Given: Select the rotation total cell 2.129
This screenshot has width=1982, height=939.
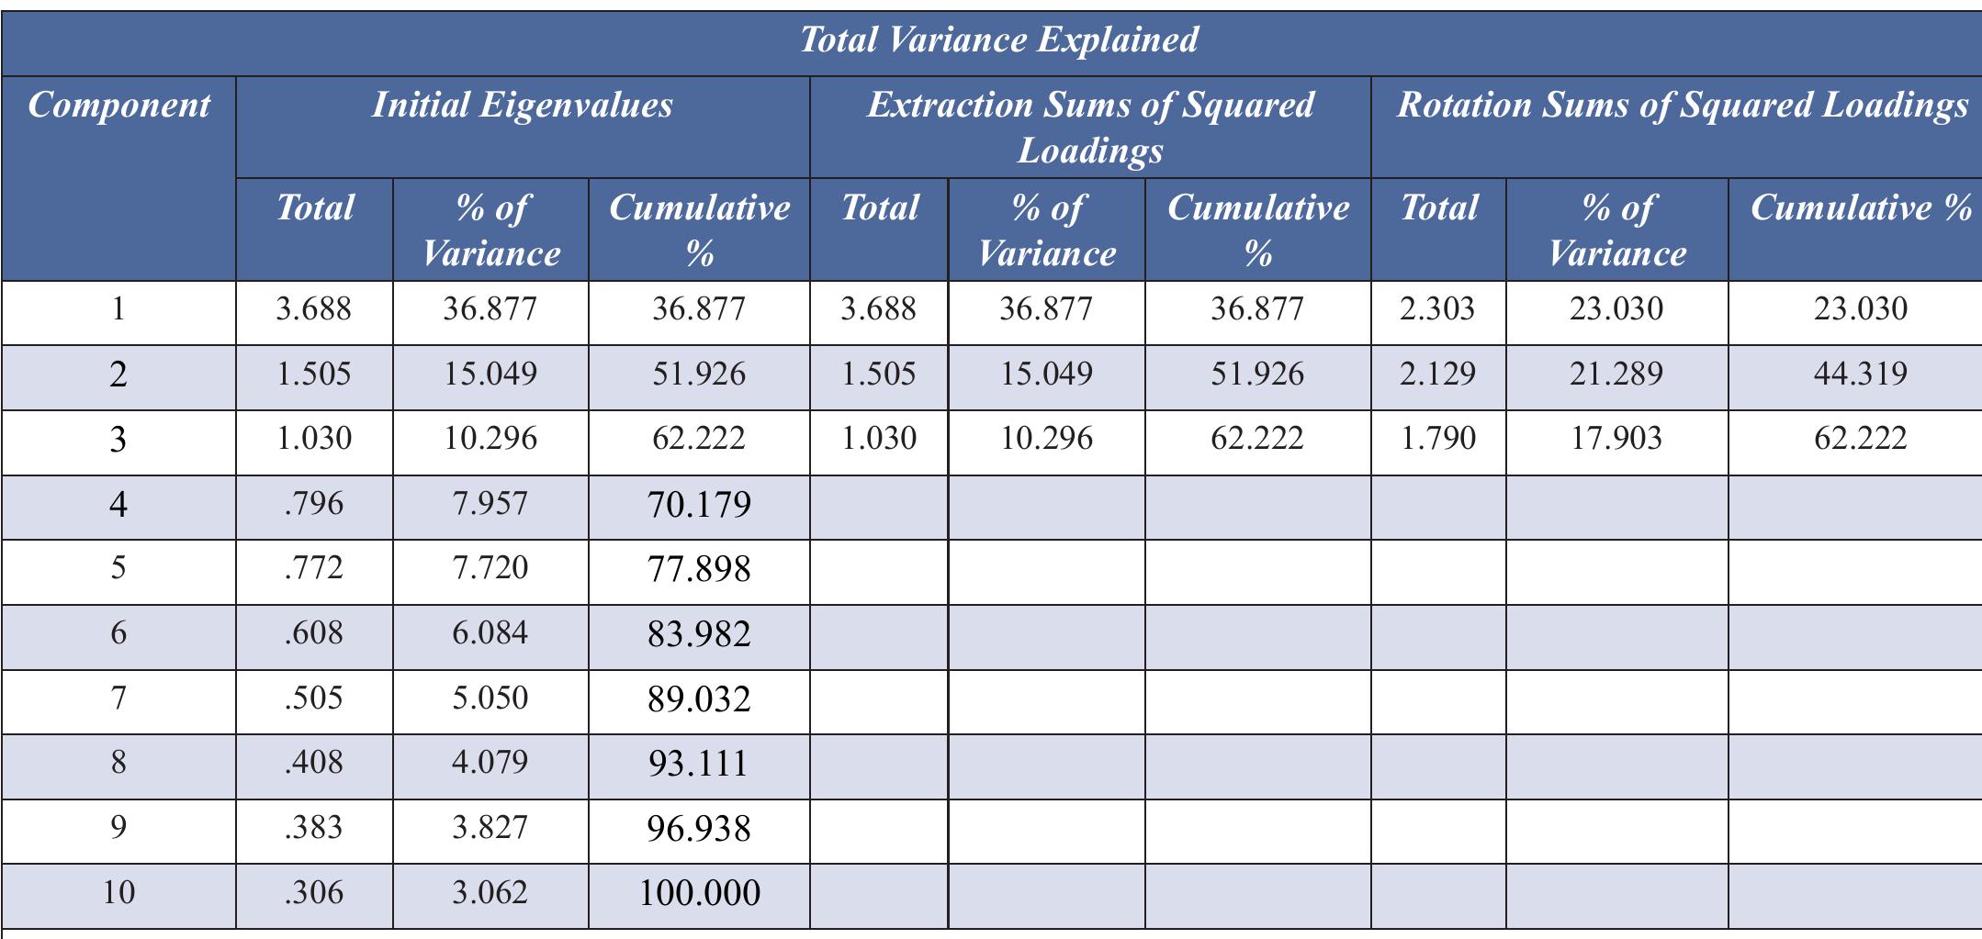Looking at the screenshot, I should coord(1437,374).
